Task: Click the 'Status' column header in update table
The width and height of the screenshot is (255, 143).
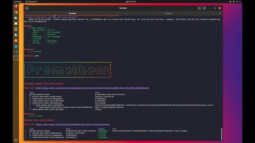Action: (x=101, y=129)
